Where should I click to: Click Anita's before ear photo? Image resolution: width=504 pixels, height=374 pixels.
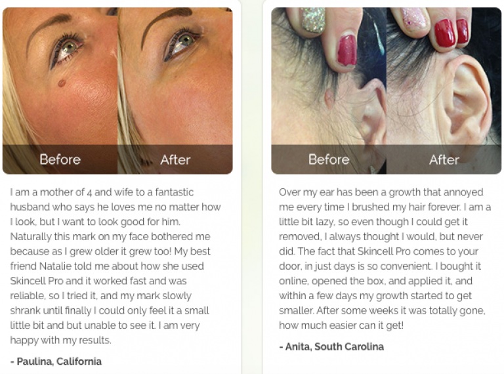coord(329,91)
